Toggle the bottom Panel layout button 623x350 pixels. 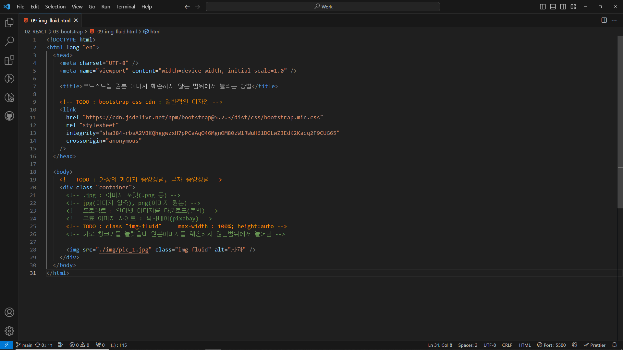(x=553, y=7)
